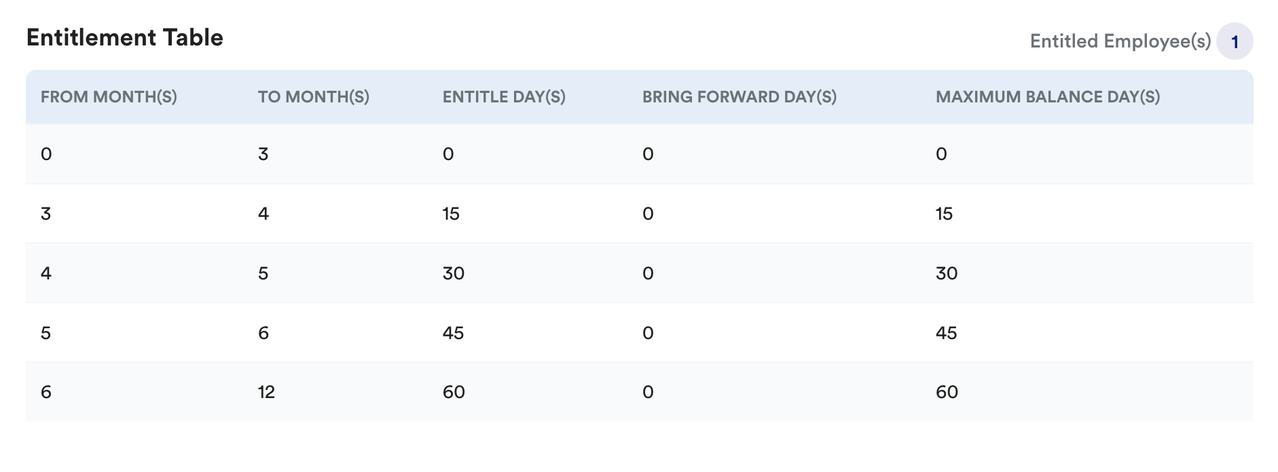Select From Month value 4
Viewport: 1278px width, 472px height.
click(x=46, y=273)
